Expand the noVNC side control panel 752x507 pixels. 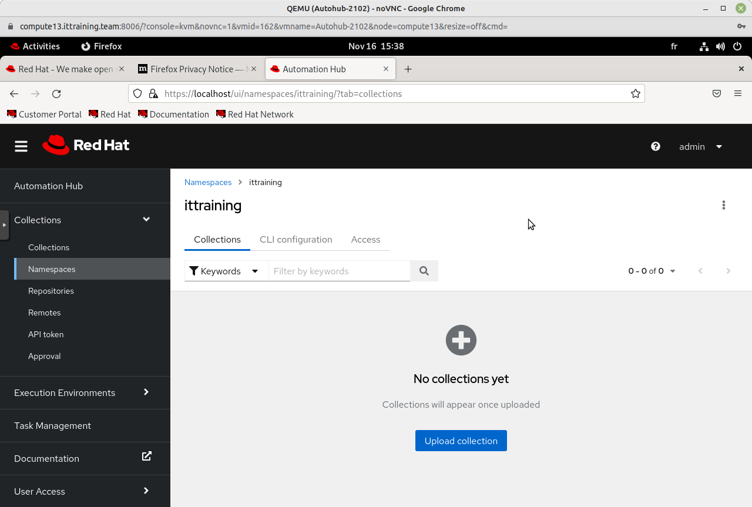coord(4,225)
